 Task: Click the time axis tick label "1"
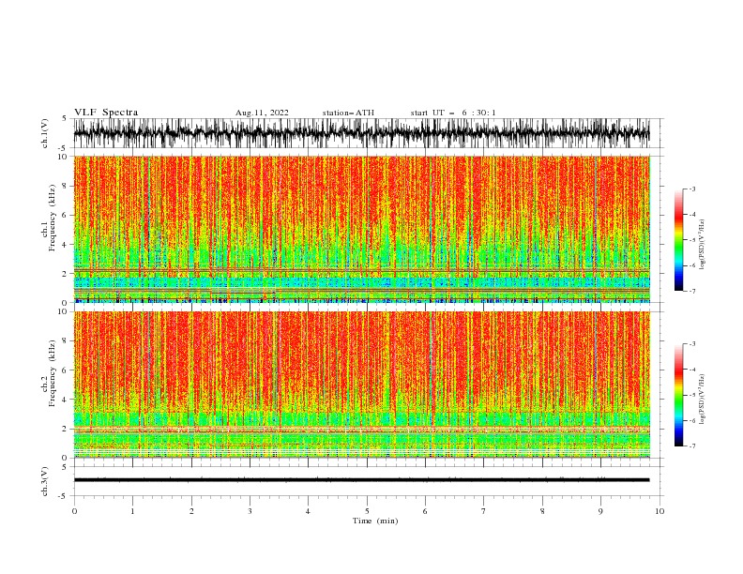point(132,511)
